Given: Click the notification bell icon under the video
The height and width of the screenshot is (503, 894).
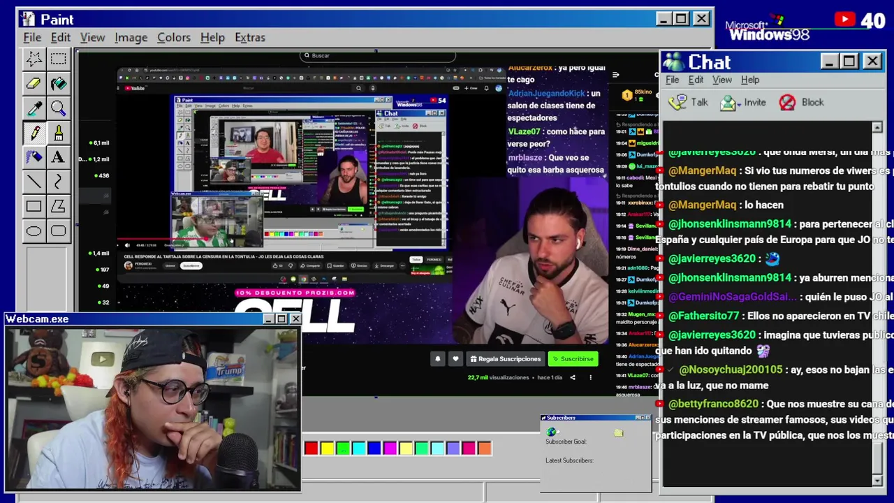Looking at the screenshot, I should (x=438, y=358).
